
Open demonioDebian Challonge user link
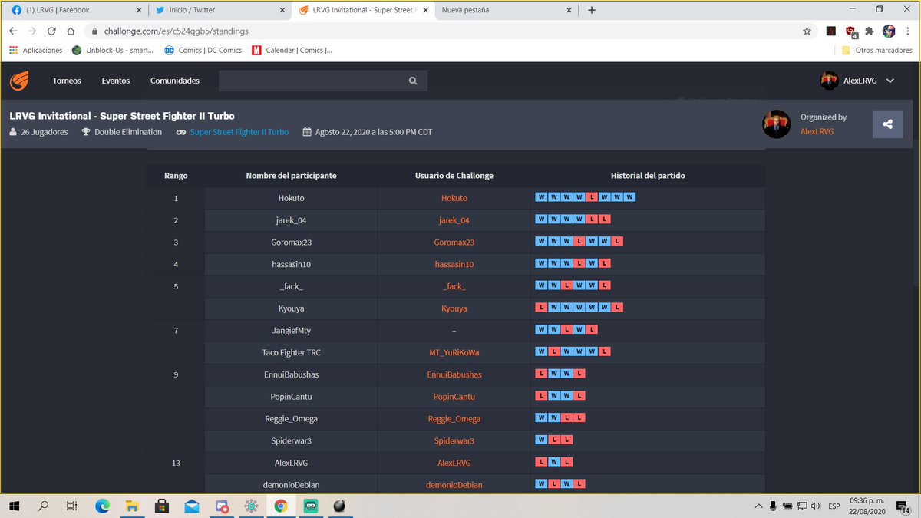[454, 485]
